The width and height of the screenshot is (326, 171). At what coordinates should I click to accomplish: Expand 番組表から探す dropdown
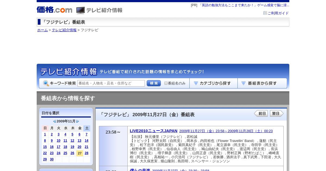(x=262, y=83)
